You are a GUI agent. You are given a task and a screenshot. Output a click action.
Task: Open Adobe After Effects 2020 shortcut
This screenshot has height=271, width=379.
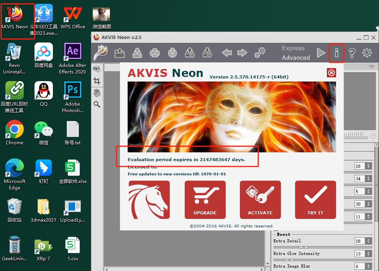pyautogui.click(x=72, y=59)
